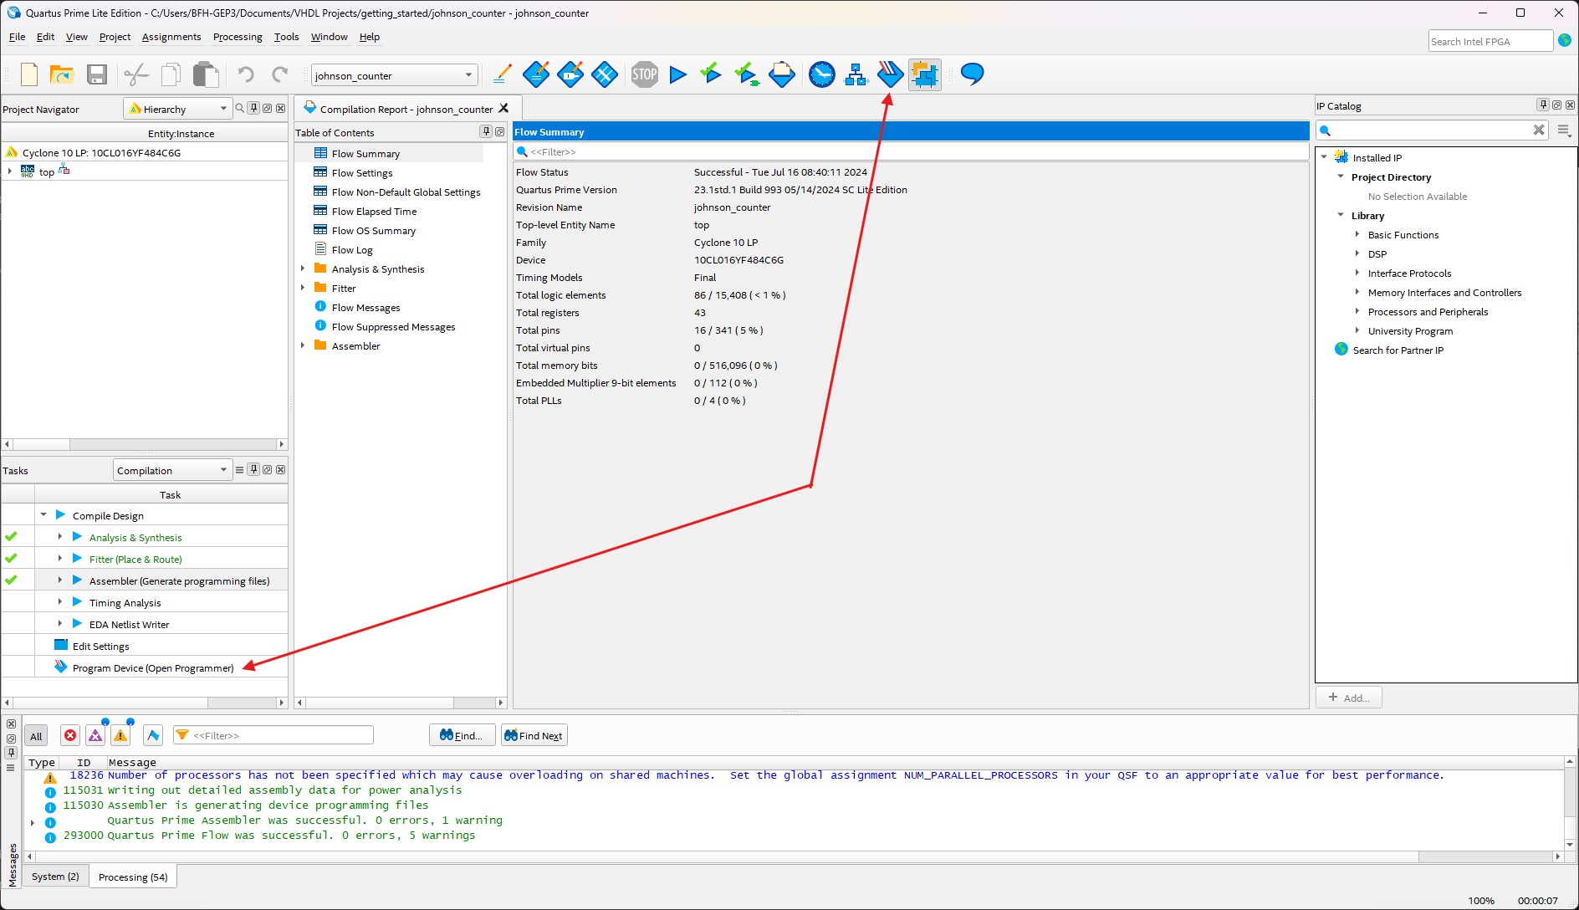This screenshot has height=910, width=1579.
Task: Click the Cut scissors icon
Action: pos(135,74)
